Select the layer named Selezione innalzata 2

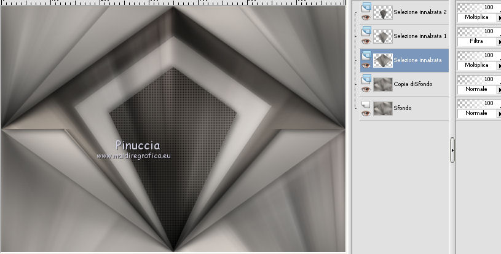[420, 12]
